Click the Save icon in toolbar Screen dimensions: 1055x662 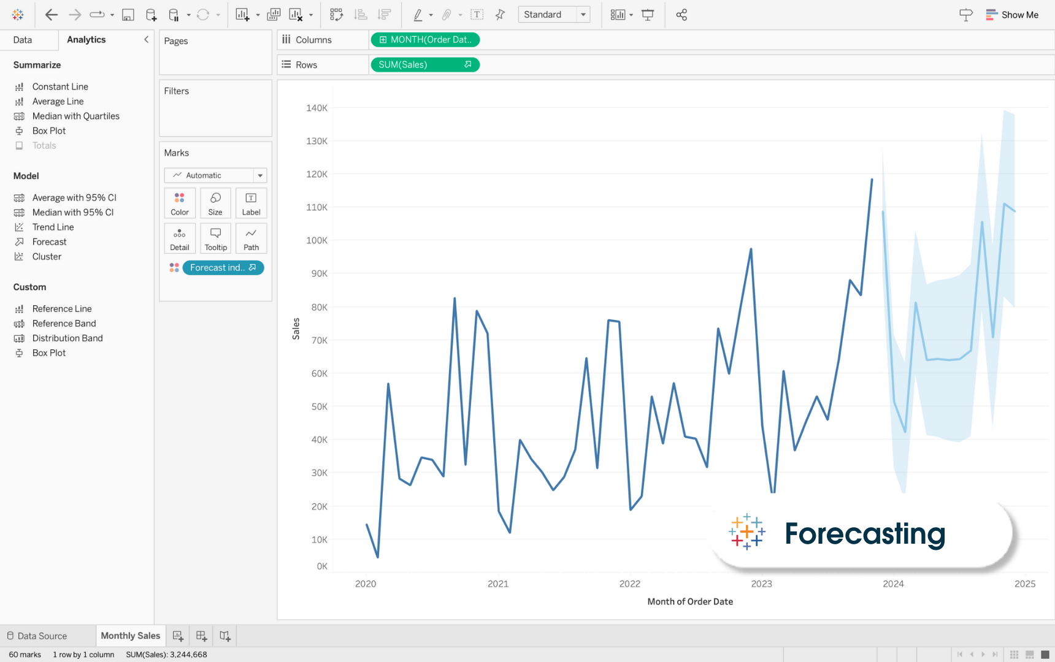click(x=128, y=15)
